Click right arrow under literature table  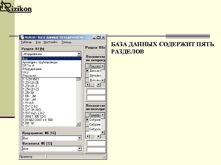[x=99, y=84]
